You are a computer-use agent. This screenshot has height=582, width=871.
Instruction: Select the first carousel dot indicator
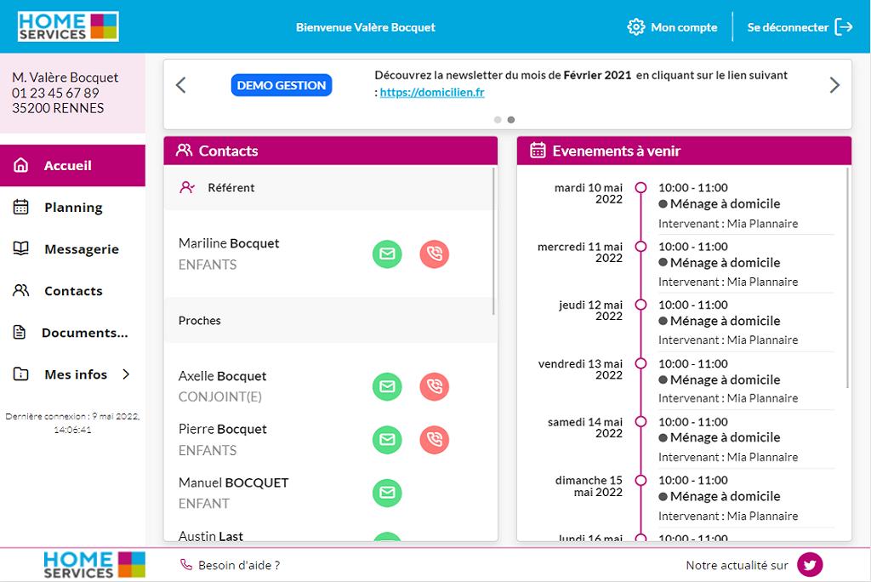[x=498, y=119]
